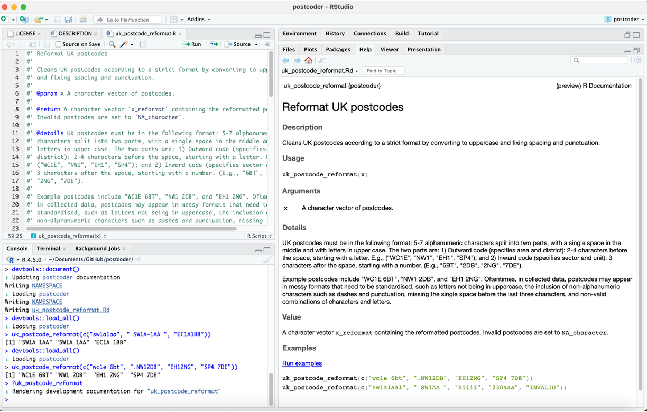Switch to the LICENSE tab
The image size is (647, 412).
click(x=25, y=34)
